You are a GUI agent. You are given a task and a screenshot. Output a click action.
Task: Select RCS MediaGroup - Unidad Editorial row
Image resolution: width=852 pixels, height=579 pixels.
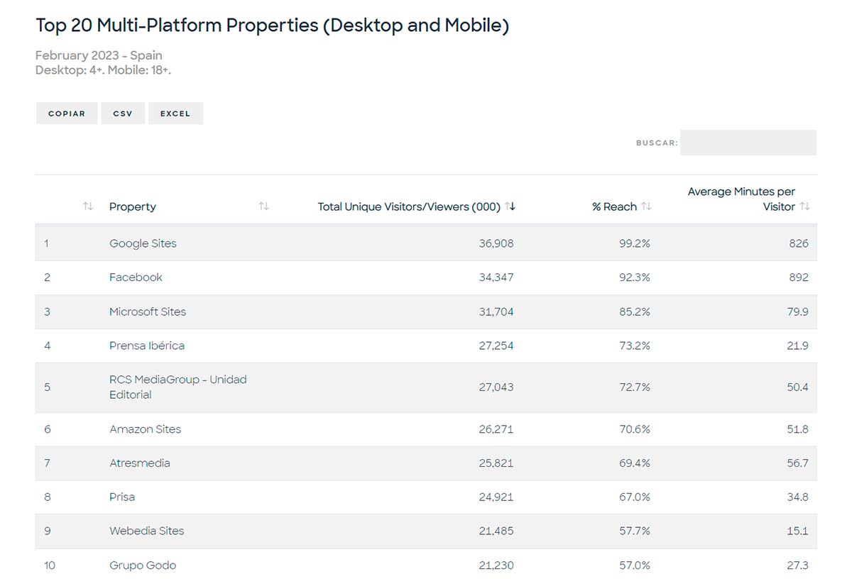click(177, 387)
